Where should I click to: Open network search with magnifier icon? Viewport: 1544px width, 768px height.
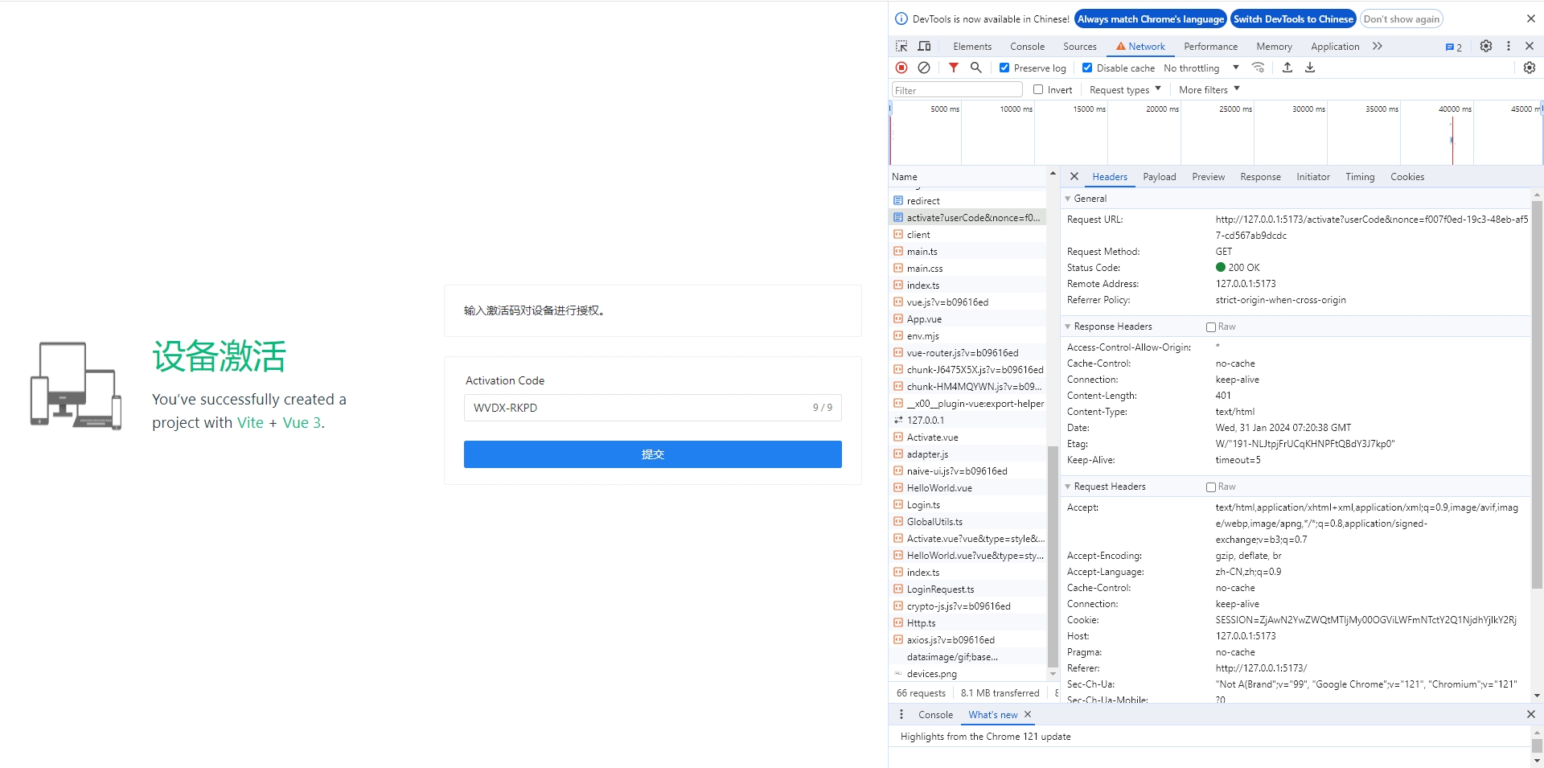tap(975, 68)
